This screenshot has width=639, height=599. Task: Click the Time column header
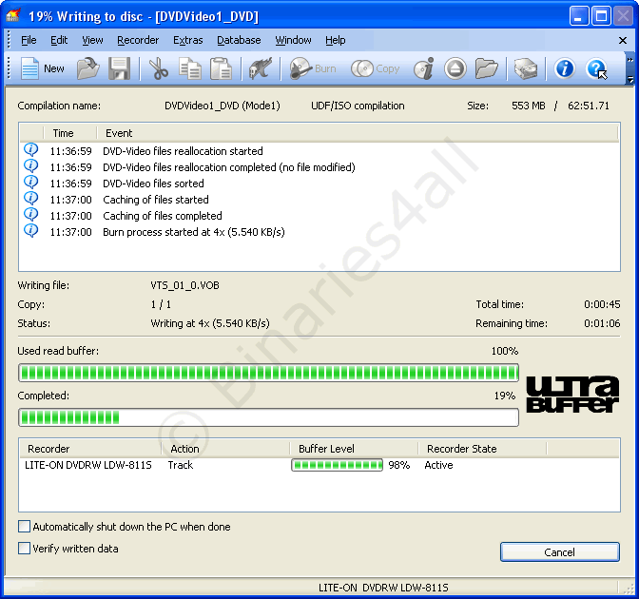tap(70, 133)
